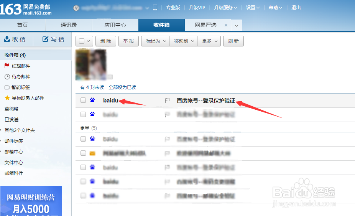Open 收件箱 (4) folder in sidebar
Image resolution: width=355 pixels, height=216 pixels.
coord(36,55)
